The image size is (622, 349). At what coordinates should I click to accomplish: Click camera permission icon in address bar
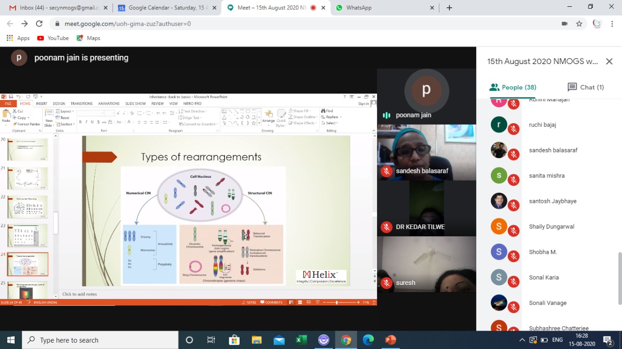pos(564,23)
